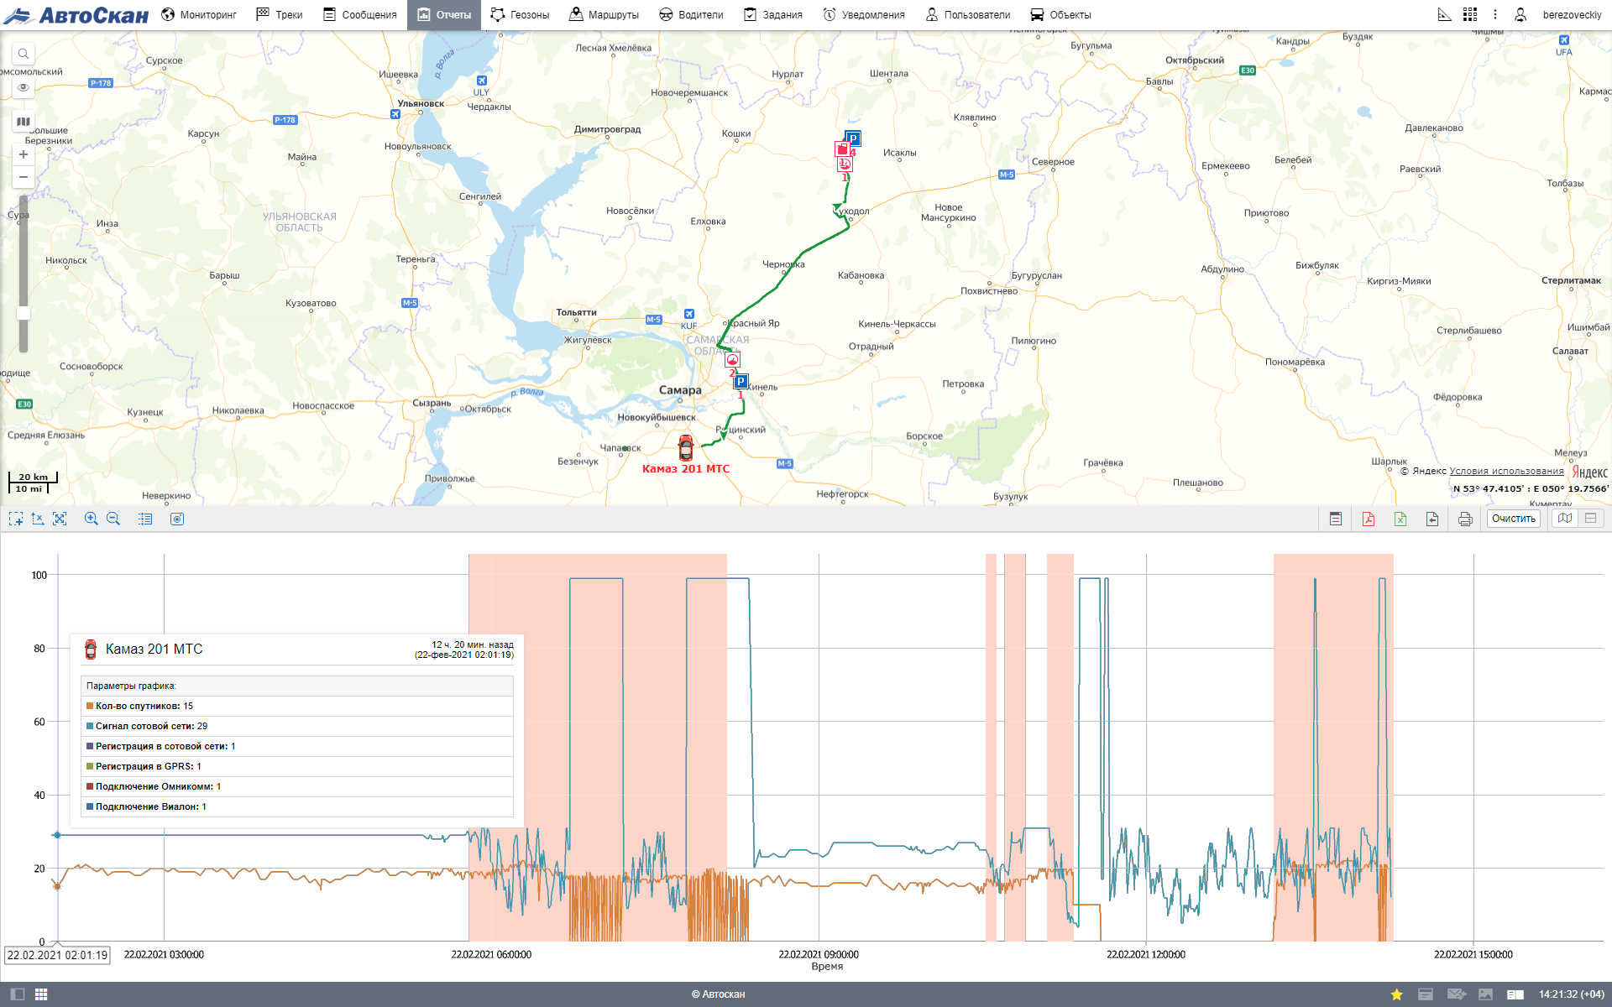Click the print report icon
This screenshot has height=1007, width=1612.
click(1465, 519)
